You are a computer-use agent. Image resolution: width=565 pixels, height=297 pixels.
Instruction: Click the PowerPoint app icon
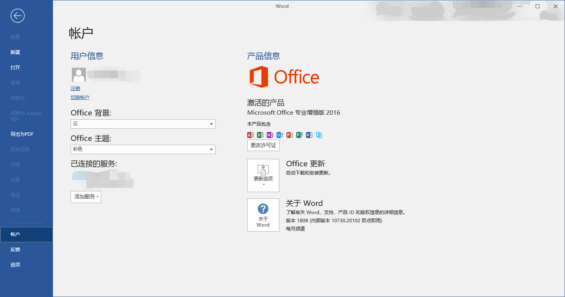point(290,135)
